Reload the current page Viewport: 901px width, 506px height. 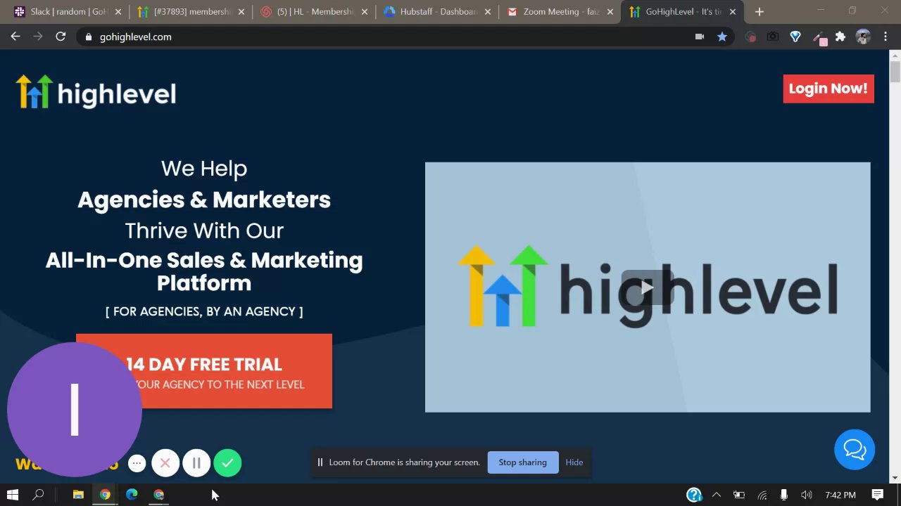tap(61, 37)
